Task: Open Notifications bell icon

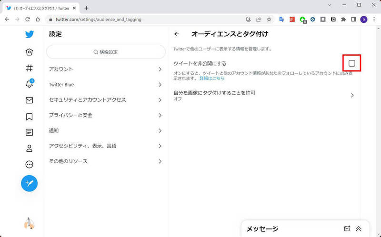Action: [30, 84]
